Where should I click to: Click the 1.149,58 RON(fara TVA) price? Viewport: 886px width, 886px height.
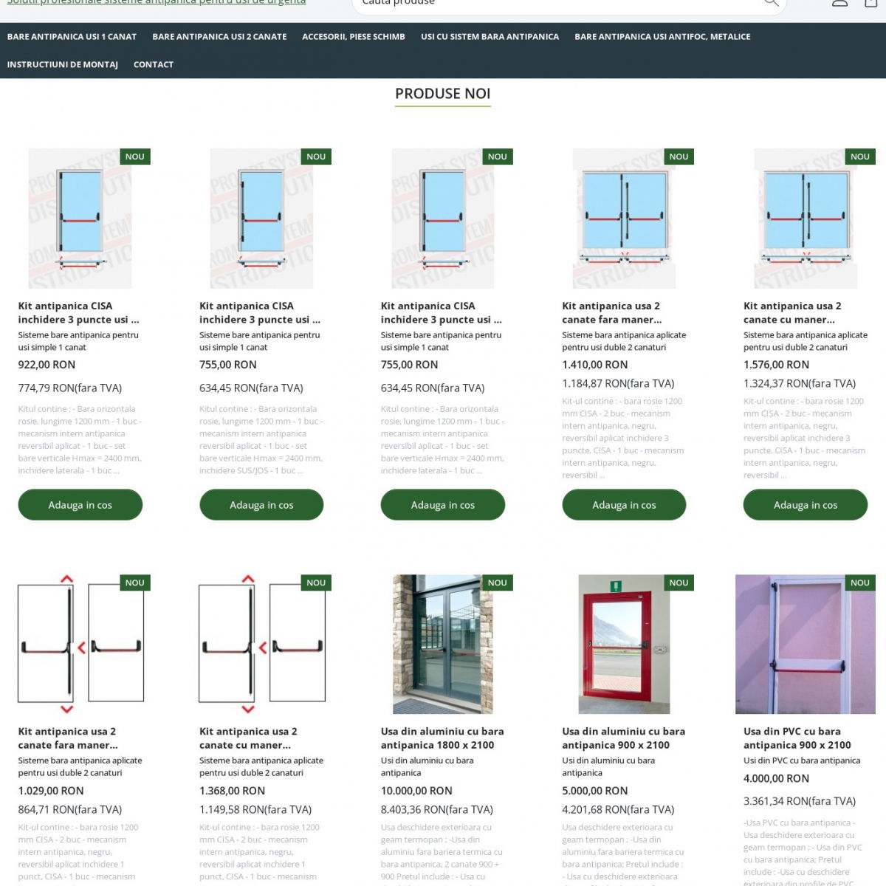point(255,809)
